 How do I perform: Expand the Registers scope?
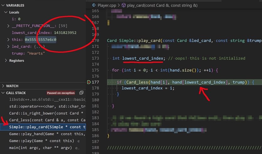tap(6, 61)
